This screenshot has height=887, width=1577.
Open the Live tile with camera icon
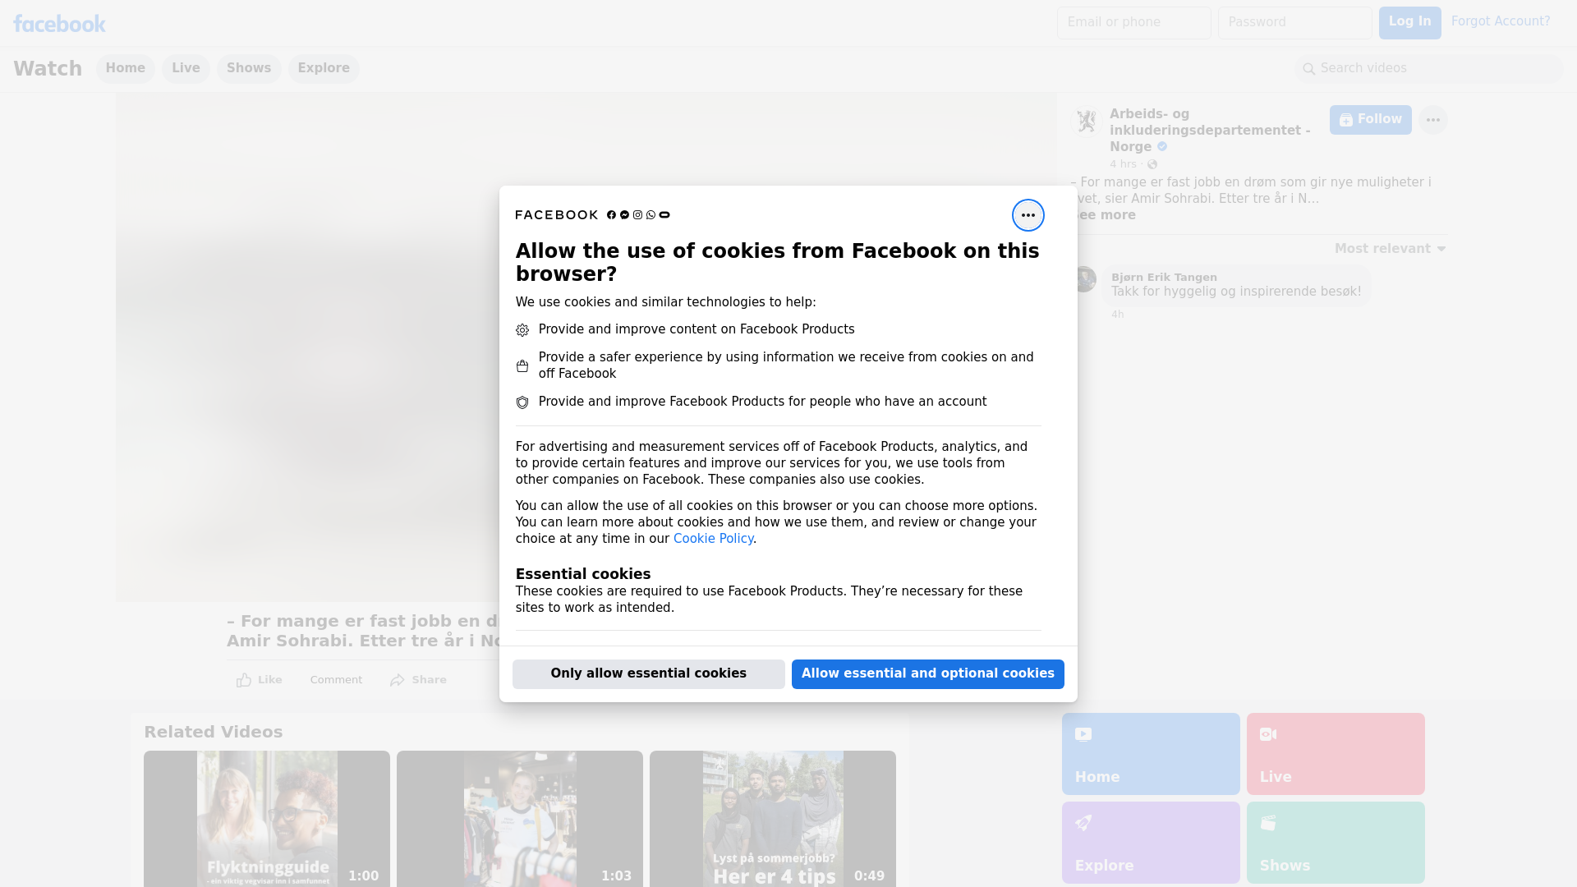pos(1336,754)
